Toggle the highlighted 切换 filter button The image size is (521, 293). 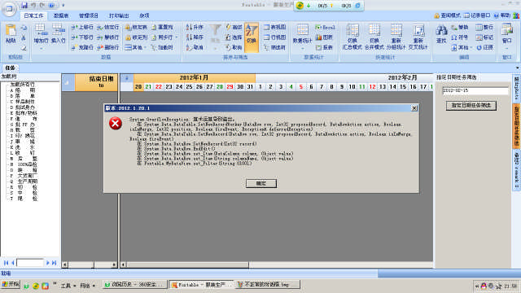[x=252, y=37]
